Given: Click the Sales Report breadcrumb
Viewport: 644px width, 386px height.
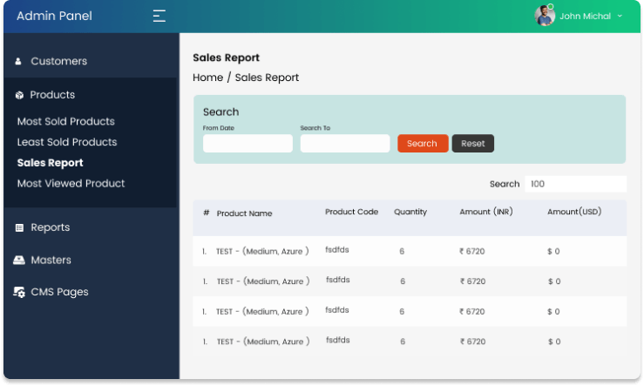Looking at the screenshot, I should pos(267,78).
